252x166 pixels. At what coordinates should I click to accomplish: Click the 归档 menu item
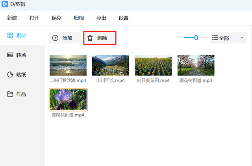[79, 18]
